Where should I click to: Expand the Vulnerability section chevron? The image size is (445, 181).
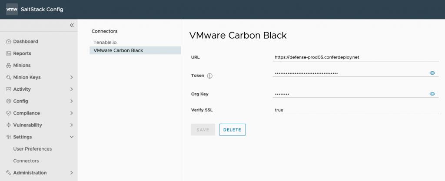pos(71,125)
